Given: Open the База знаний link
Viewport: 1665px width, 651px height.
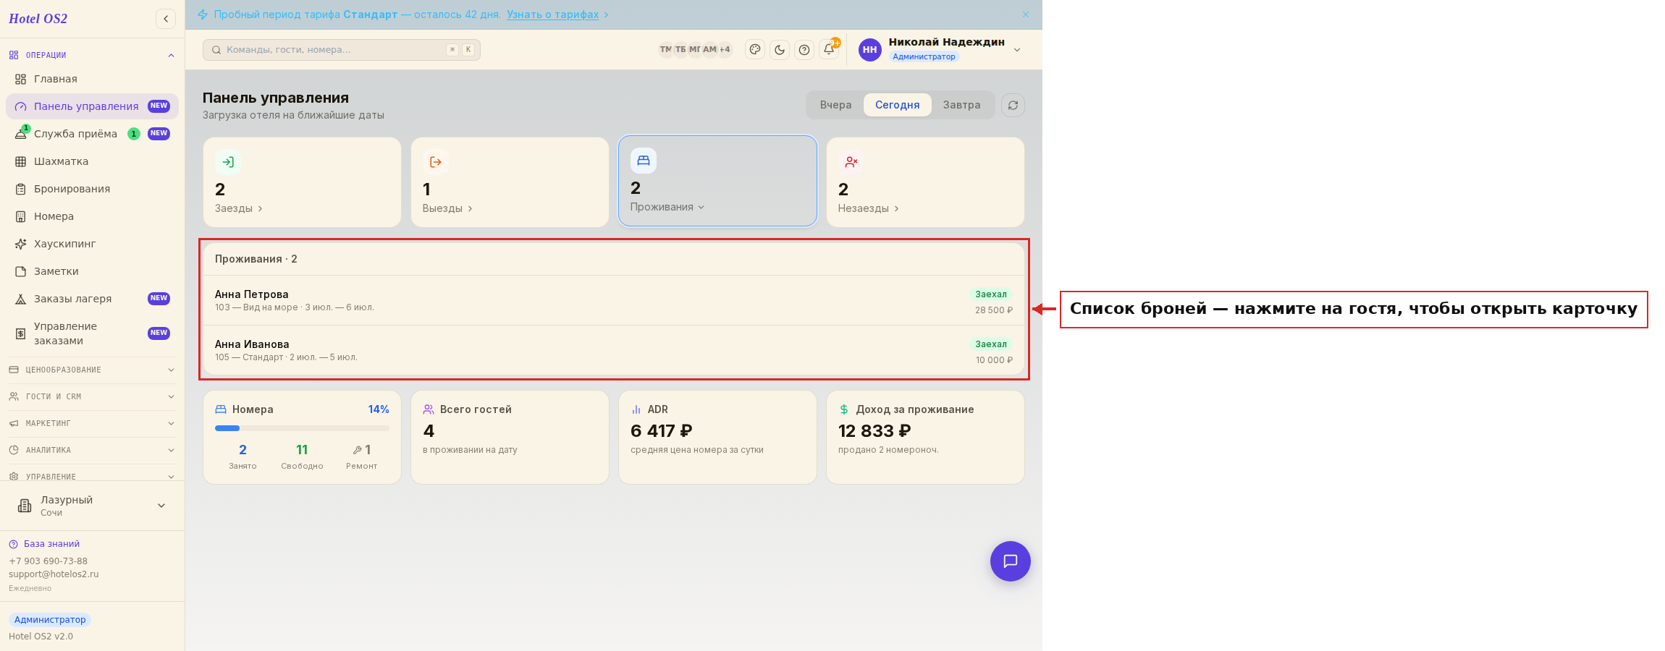Looking at the screenshot, I should coord(51,544).
